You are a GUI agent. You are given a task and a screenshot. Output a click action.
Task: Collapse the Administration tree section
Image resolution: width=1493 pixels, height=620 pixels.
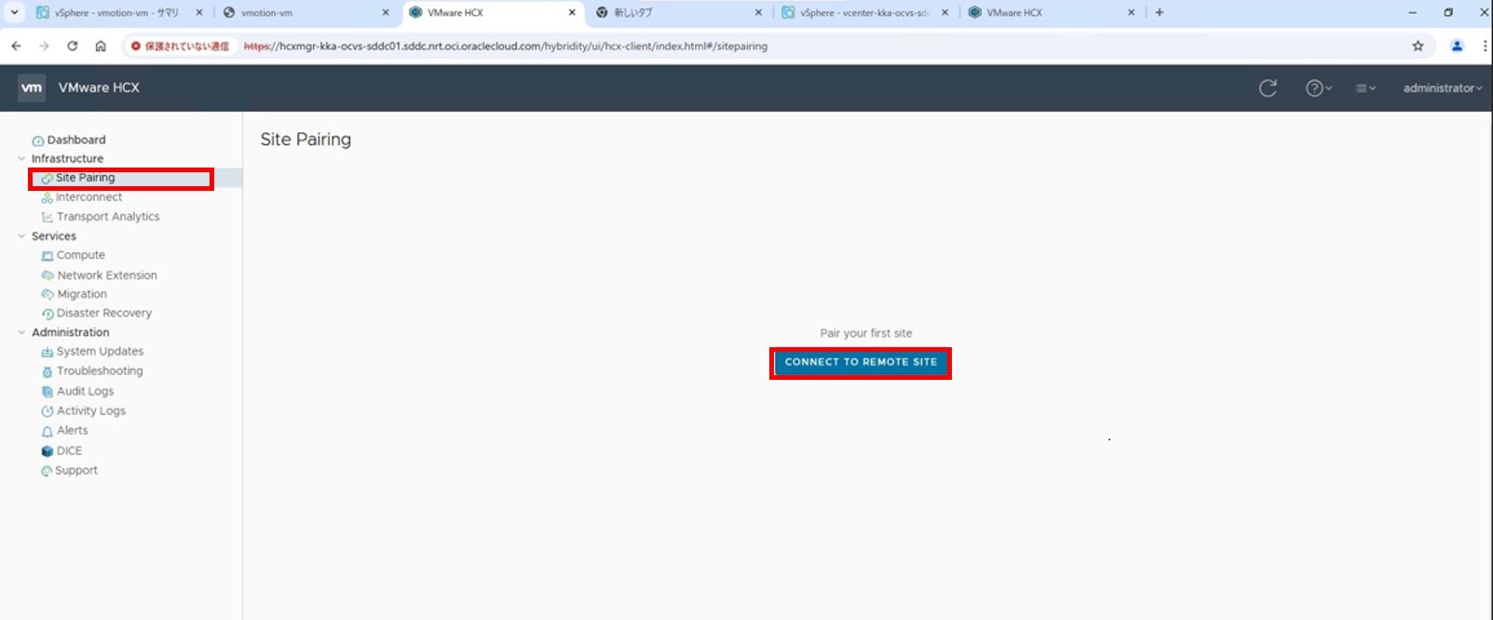pos(21,332)
